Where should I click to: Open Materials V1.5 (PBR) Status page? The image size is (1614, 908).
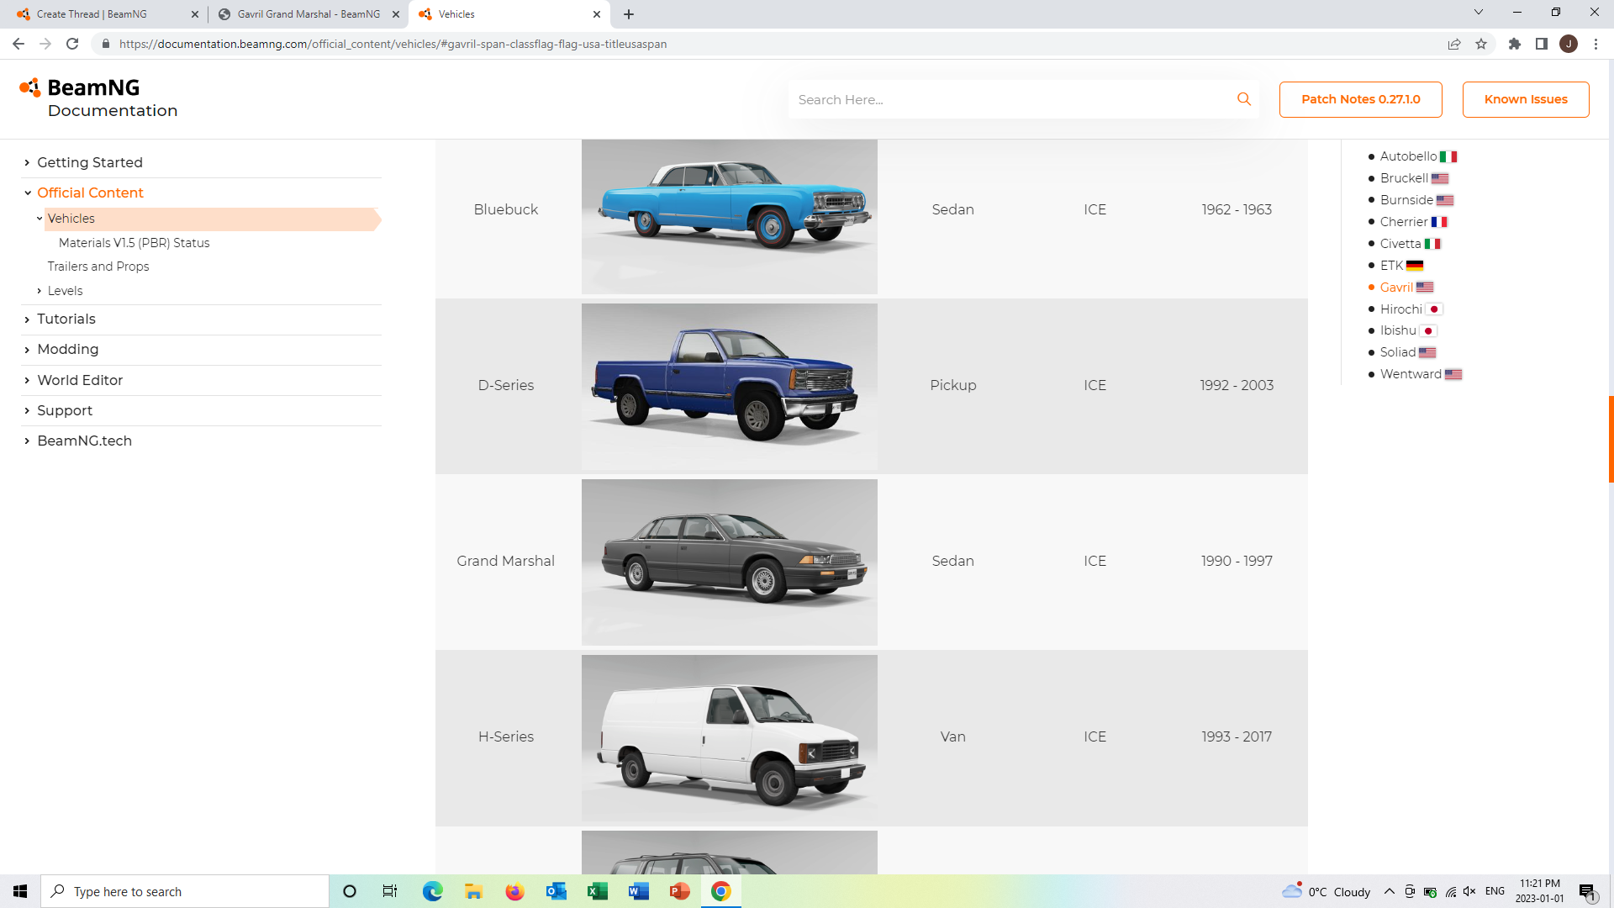pos(134,243)
